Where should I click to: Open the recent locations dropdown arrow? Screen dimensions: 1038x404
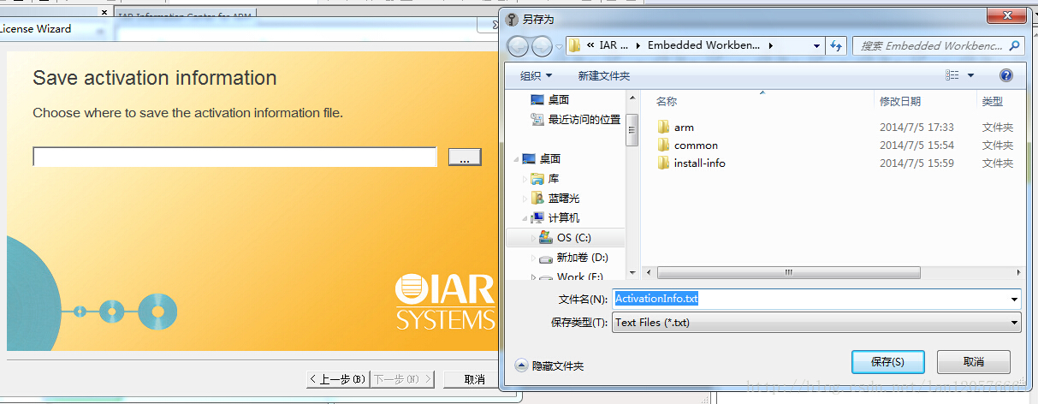(558, 46)
